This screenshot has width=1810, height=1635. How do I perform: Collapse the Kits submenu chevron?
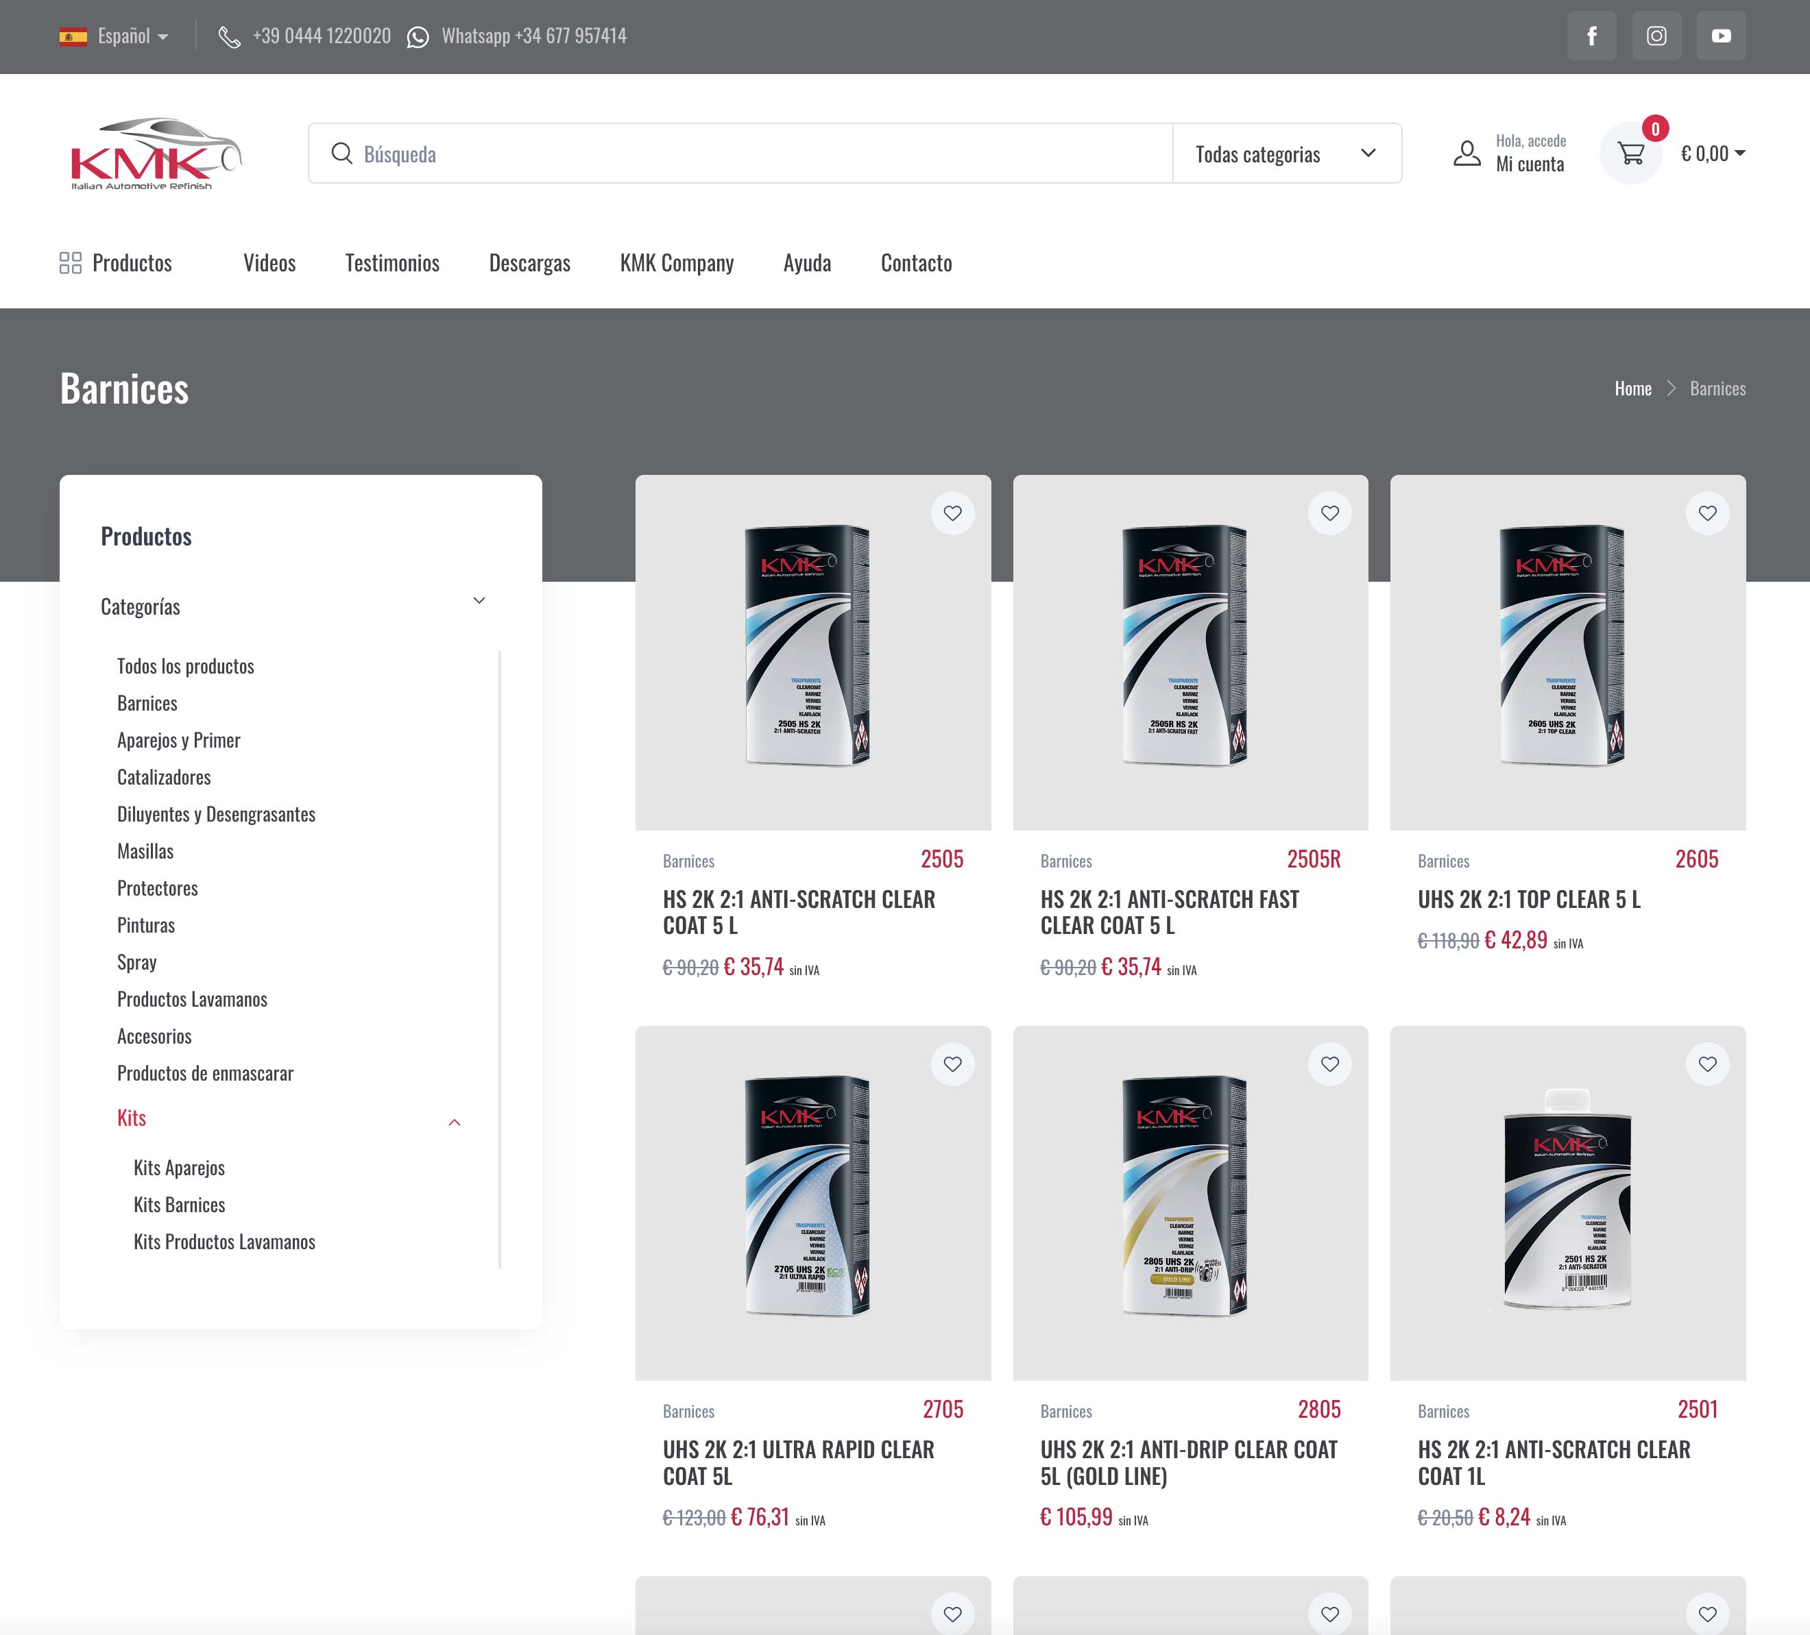[x=455, y=1122]
